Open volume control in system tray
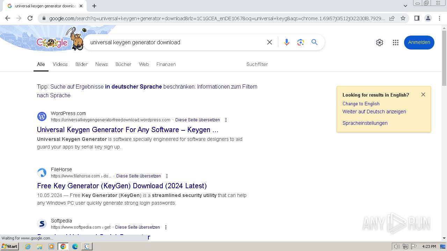Screen dimensions: 447x251 (x=397, y=246)
